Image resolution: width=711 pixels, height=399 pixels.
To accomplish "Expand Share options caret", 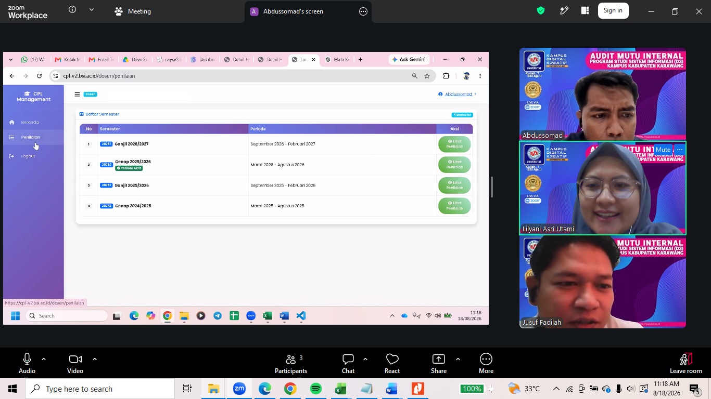I will [x=458, y=359].
